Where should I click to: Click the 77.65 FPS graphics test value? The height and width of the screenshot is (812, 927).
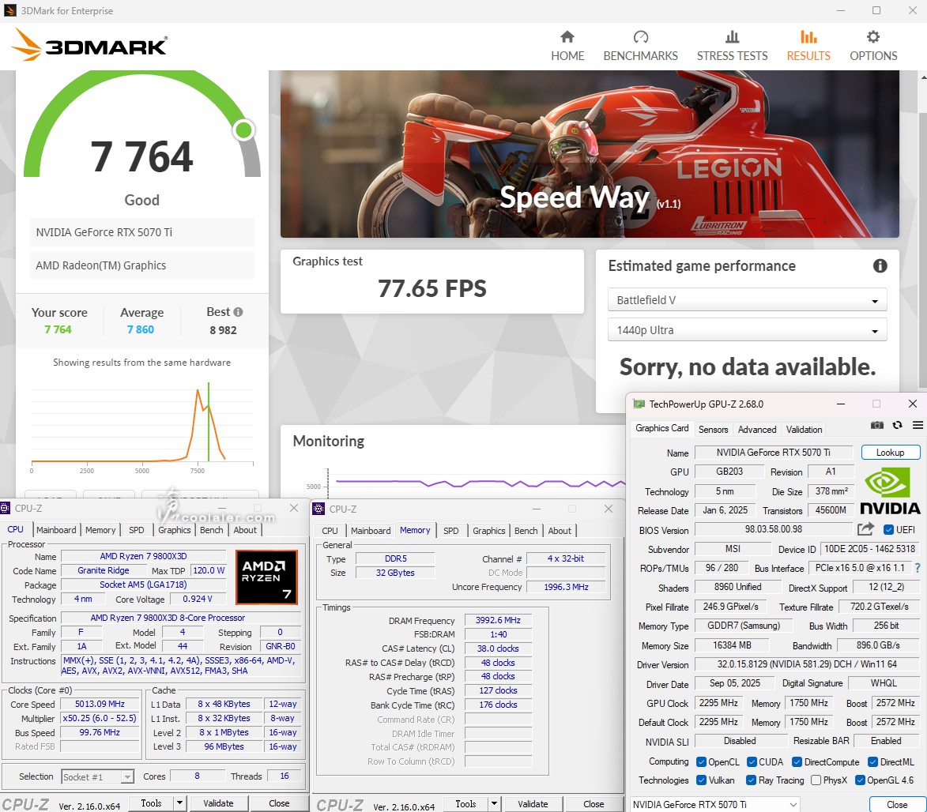(432, 288)
